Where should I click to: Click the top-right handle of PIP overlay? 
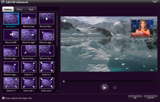(x=153, y=20)
